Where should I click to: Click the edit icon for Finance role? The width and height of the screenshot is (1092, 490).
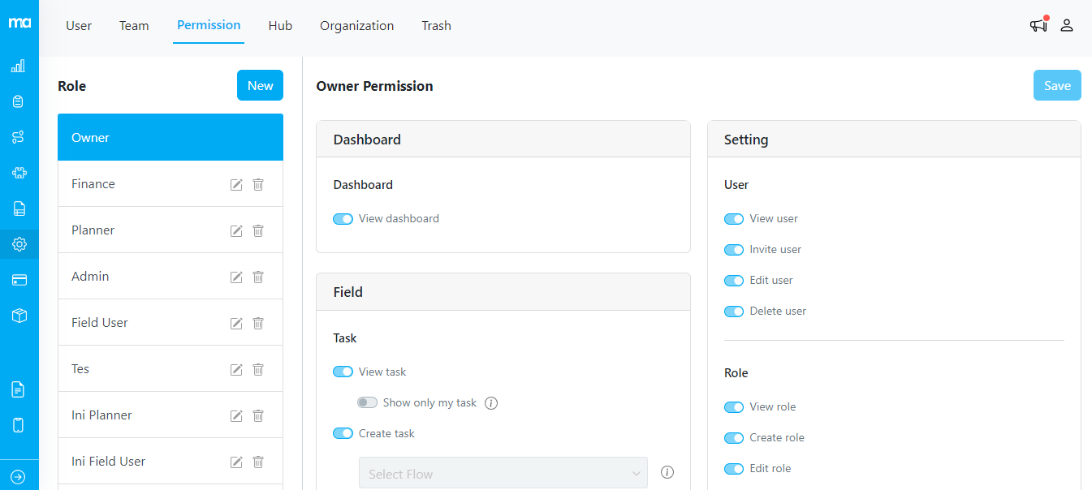(x=236, y=185)
